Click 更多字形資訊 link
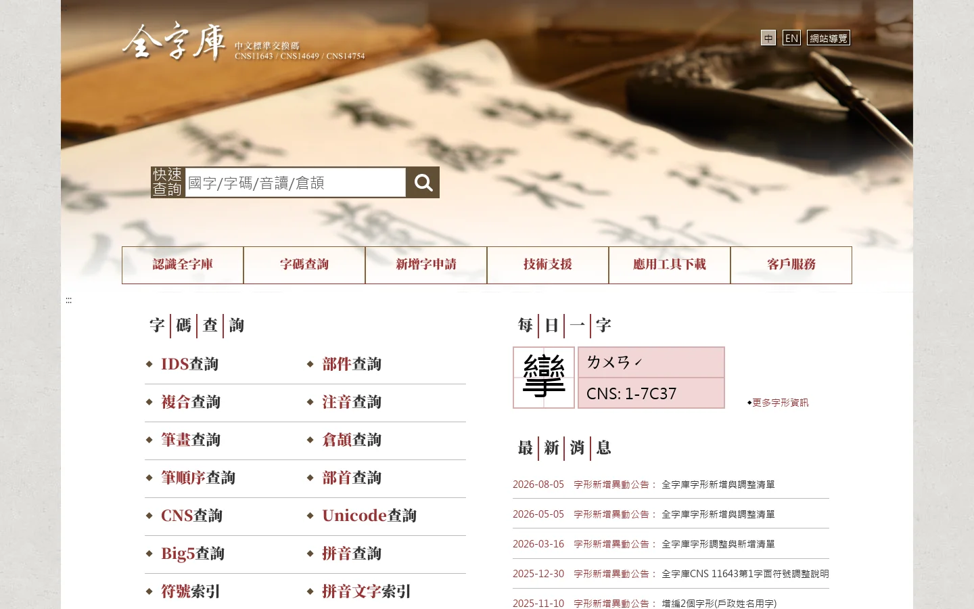Image resolution: width=974 pixels, height=609 pixels. coord(781,403)
